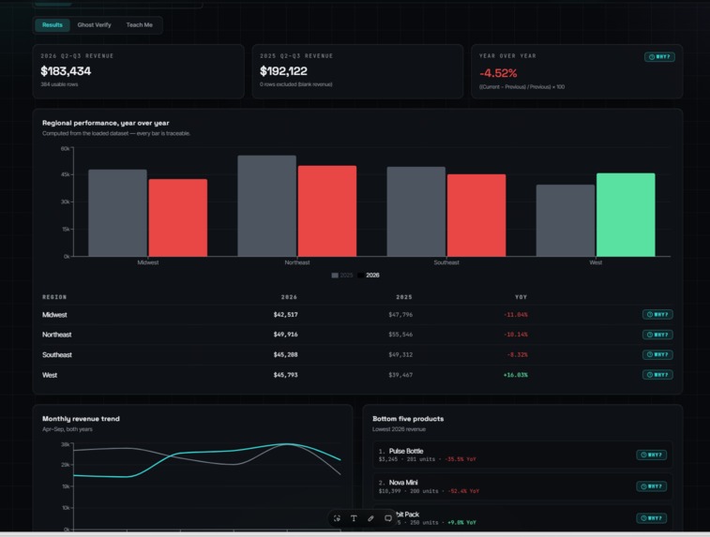Click the red Southeast 2026 bar

pos(476,216)
